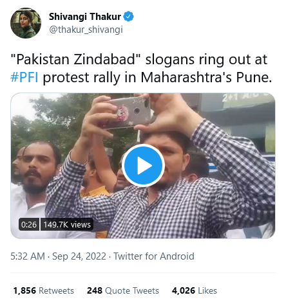The width and height of the screenshot is (286, 302).
Task: Show the 4,026 Likes list
Action: (195, 290)
